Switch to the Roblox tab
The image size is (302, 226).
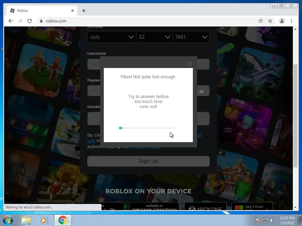tap(42, 11)
